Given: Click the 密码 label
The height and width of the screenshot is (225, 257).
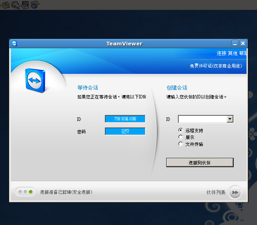Looking at the screenshot, I should click(82, 132).
